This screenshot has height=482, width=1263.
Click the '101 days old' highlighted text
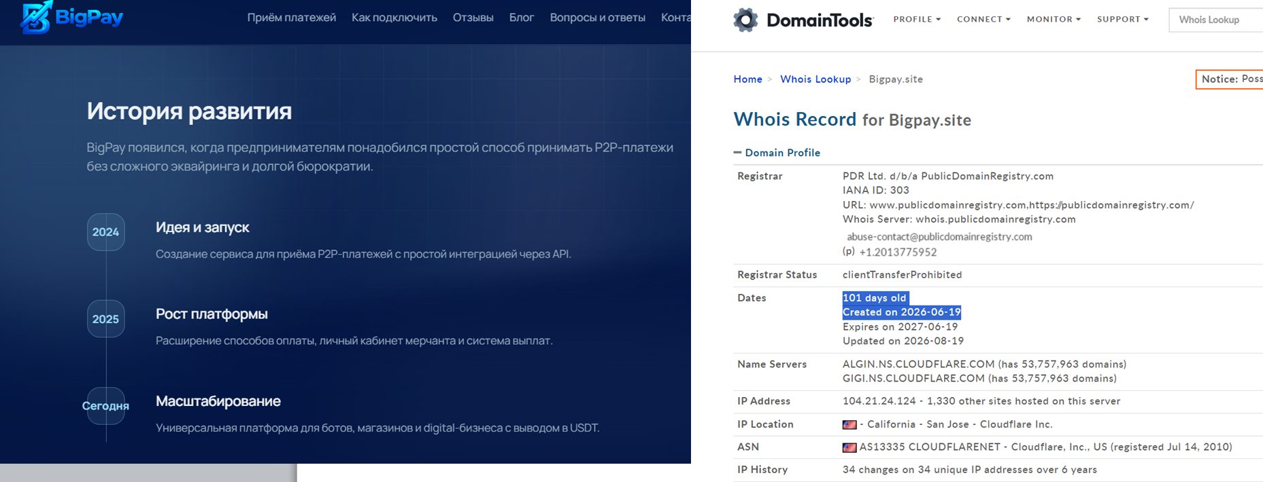coord(875,298)
